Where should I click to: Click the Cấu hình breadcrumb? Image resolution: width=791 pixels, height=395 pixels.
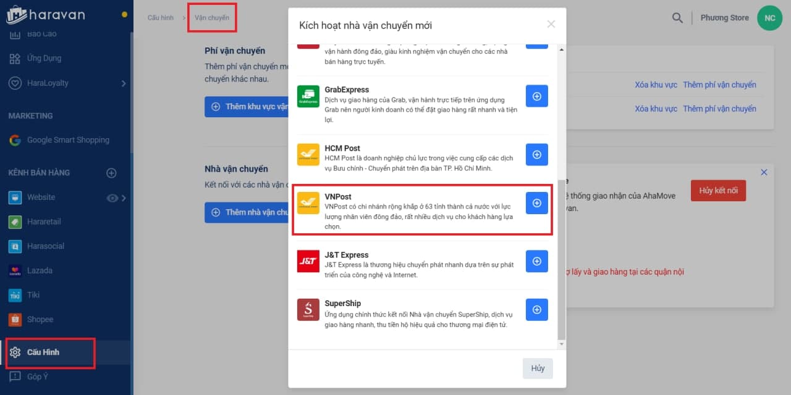[161, 18]
